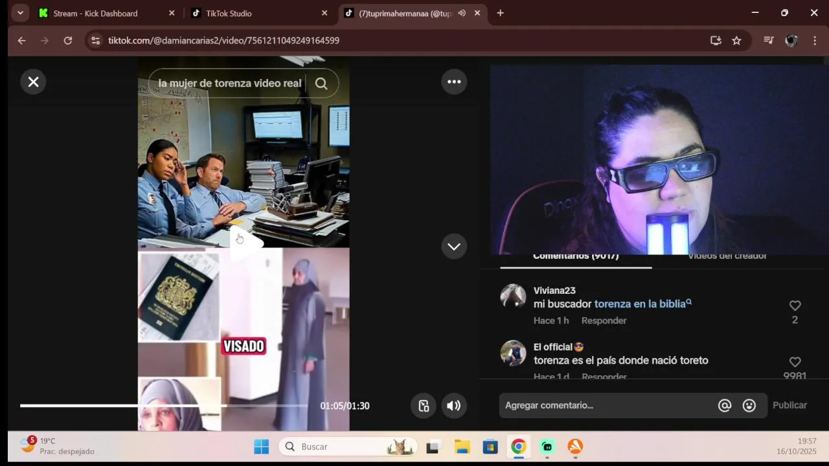Open the Comentarios tab

576,257
